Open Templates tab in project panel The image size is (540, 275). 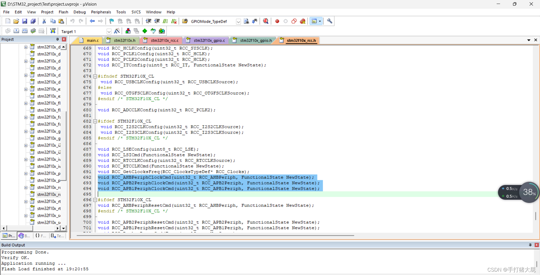[57, 236]
